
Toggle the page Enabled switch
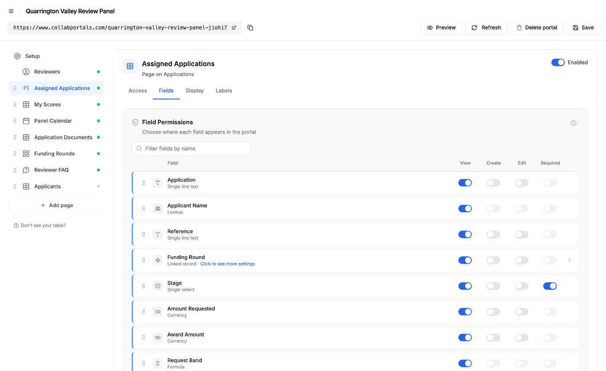coord(558,63)
